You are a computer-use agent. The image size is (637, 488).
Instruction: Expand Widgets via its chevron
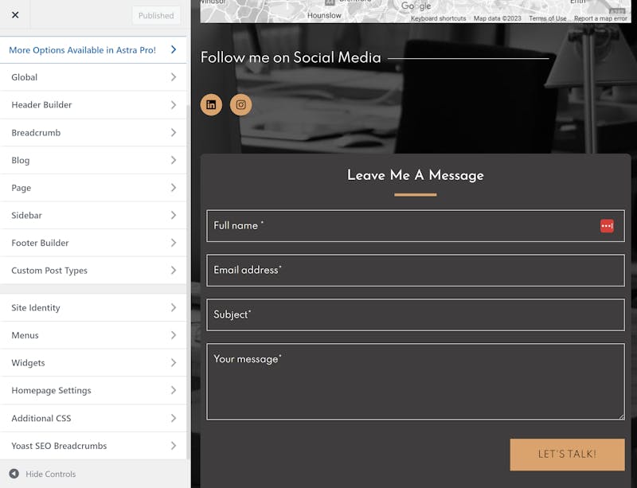tap(174, 363)
